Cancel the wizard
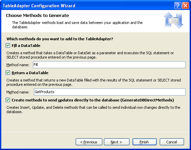The width and height of the screenshot is (191, 150). (x=172, y=142)
